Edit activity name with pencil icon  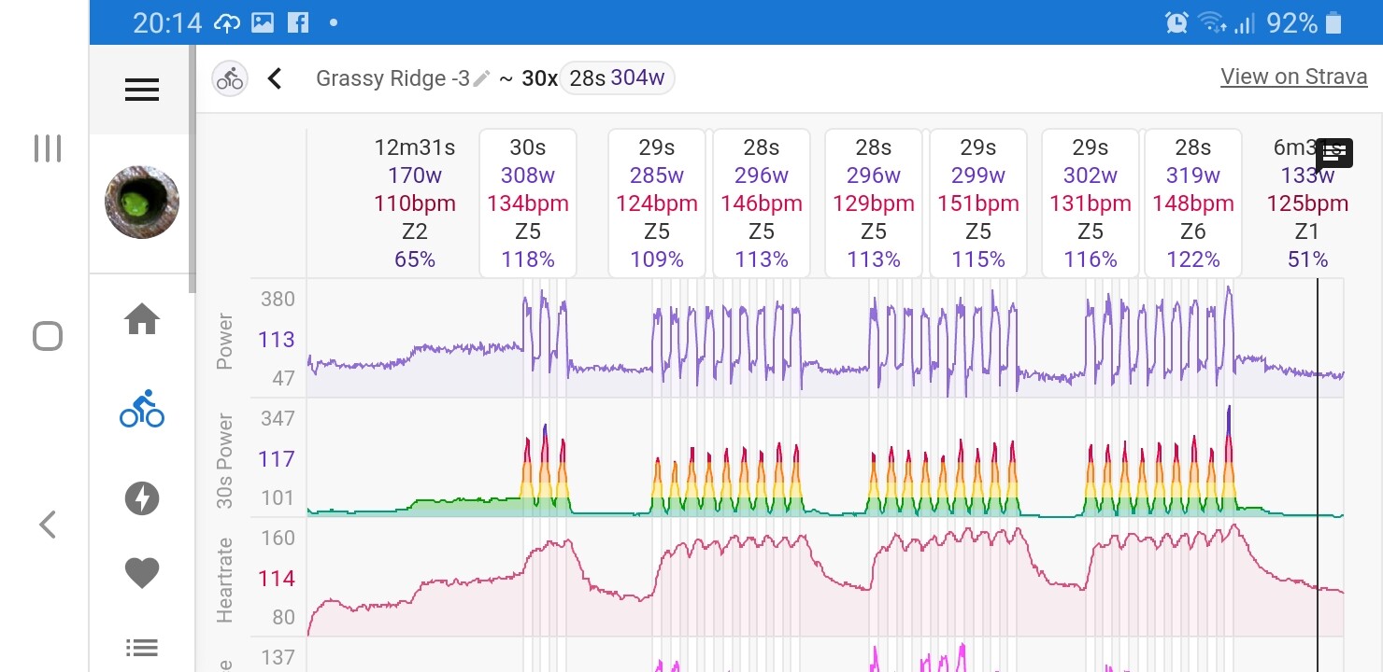[481, 78]
